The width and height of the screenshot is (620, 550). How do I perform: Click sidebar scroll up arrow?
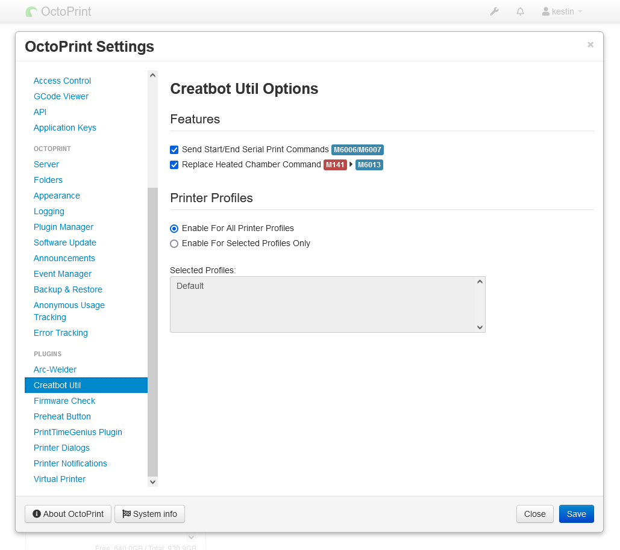(152, 75)
